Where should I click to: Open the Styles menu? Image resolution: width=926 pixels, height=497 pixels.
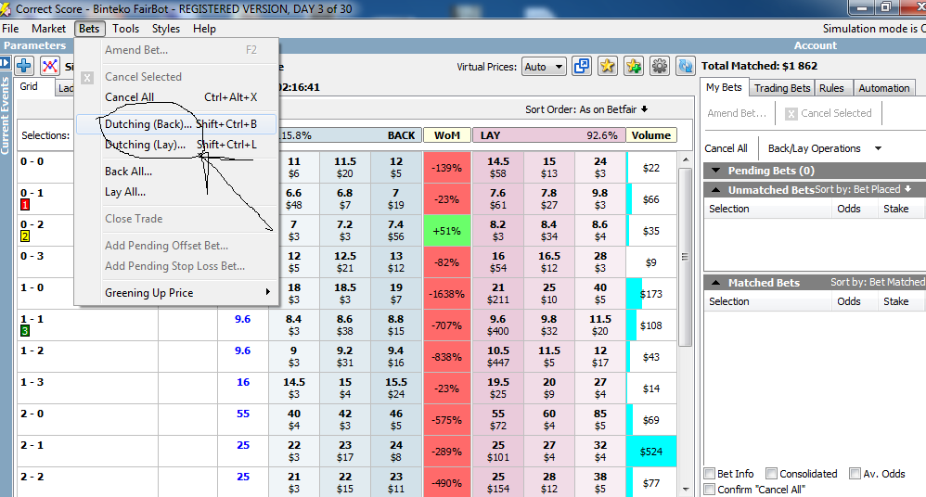(x=166, y=29)
